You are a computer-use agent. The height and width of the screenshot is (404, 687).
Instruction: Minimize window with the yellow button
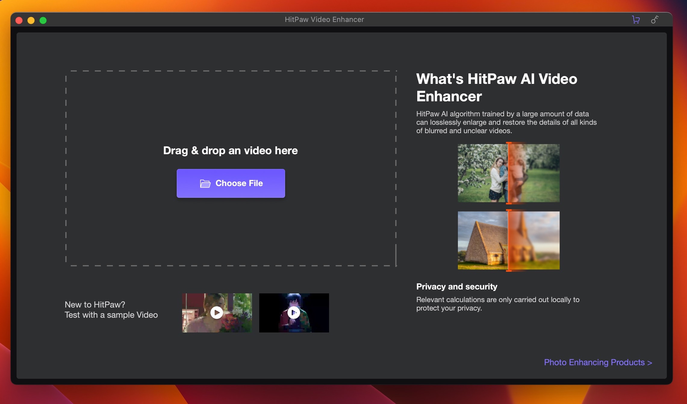pos(31,20)
